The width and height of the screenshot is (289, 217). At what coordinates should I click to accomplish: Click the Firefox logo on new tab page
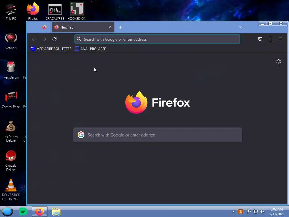[x=157, y=102]
